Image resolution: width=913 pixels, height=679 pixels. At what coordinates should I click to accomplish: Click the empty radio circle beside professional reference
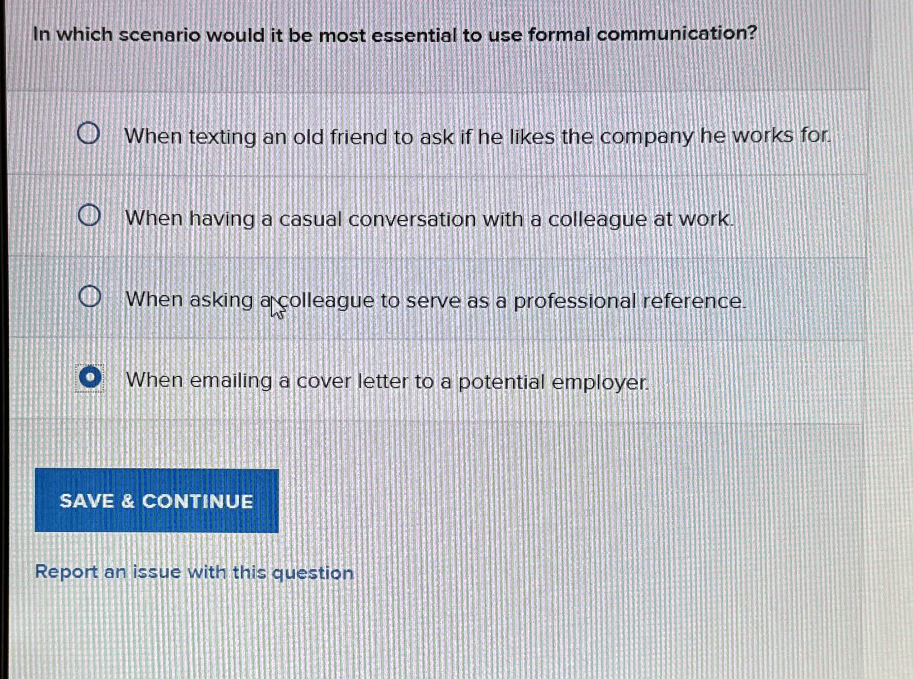pos(90,296)
